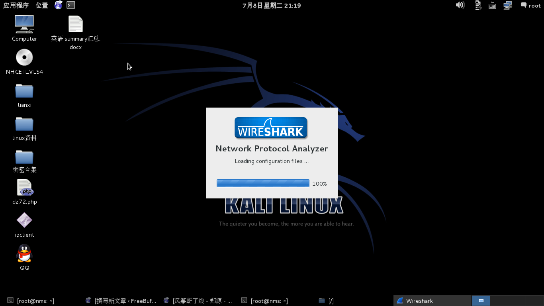Switch to the Wireshark taskbar entry
Image resolution: width=544 pixels, height=306 pixels.
tap(432, 301)
